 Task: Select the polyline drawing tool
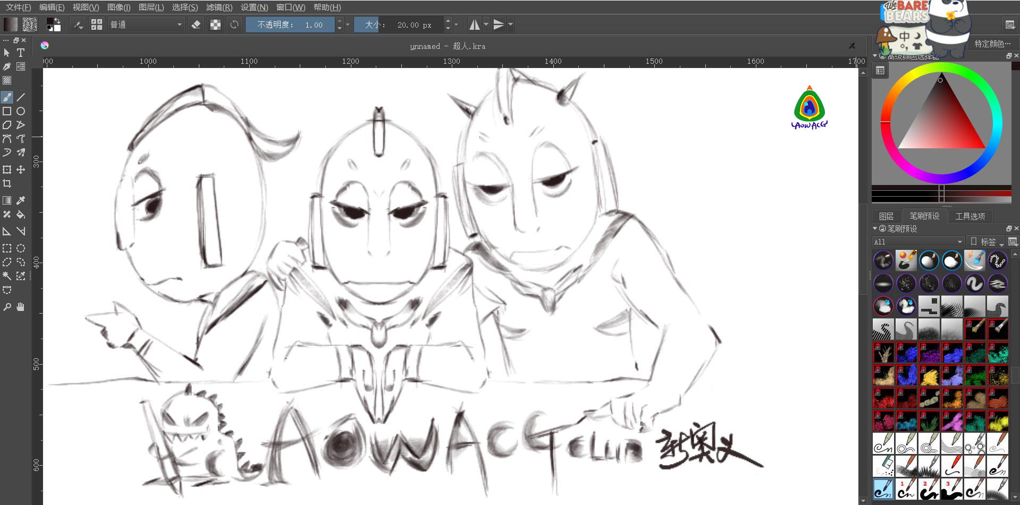[x=21, y=125]
